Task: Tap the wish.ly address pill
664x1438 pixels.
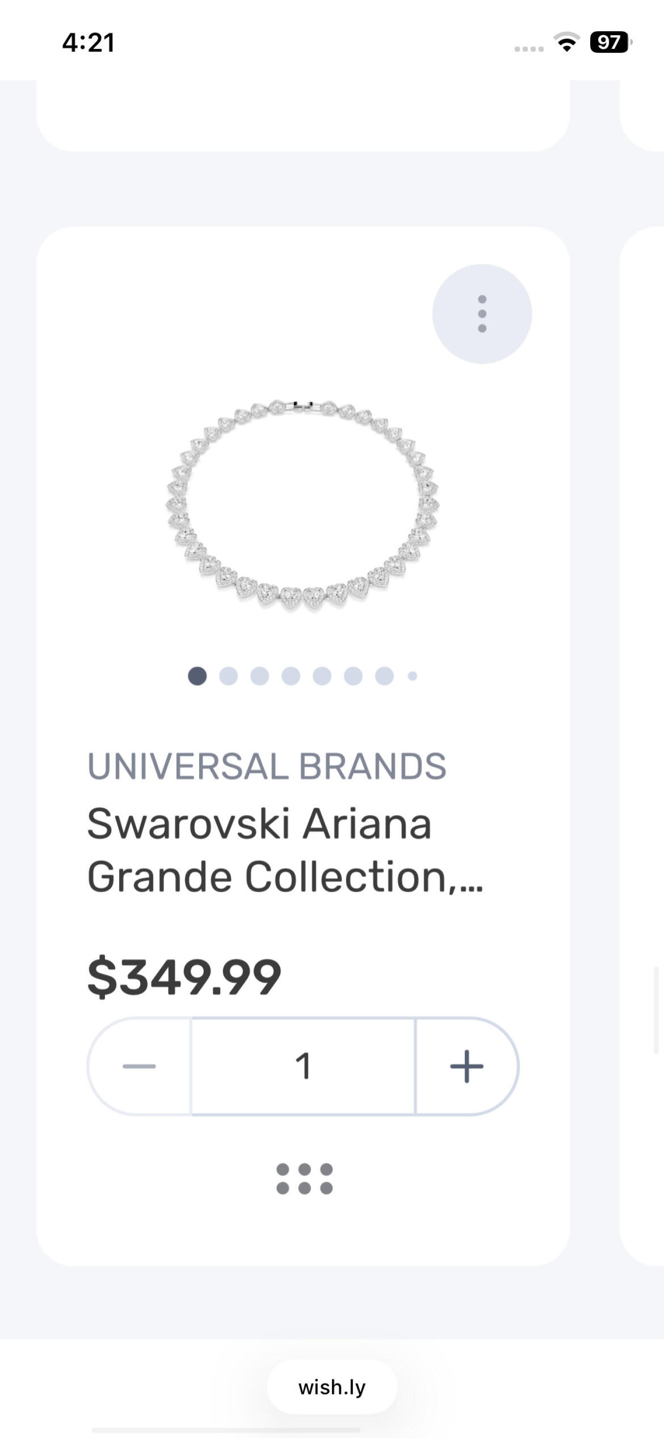Action: click(x=332, y=1387)
